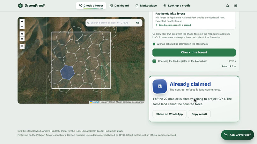The height and width of the screenshot is (144, 257).
Task: Click the green hexagon map cells bullet
Action: [x=154, y=44]
